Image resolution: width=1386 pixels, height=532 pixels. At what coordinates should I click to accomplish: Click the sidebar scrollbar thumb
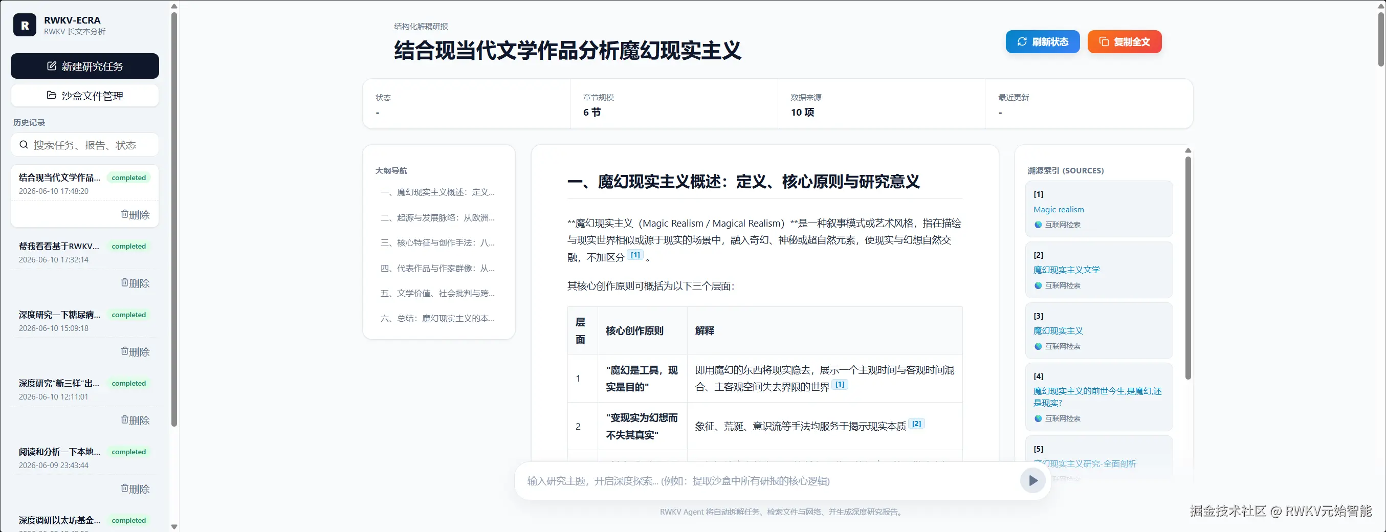coord(174,219)
